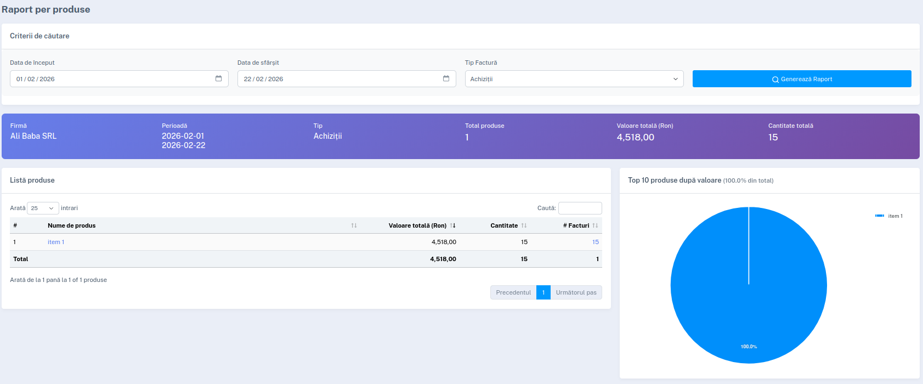Click the Generează Raport button
Viewport: 923px width, 384px height.
tap(801, 79)
